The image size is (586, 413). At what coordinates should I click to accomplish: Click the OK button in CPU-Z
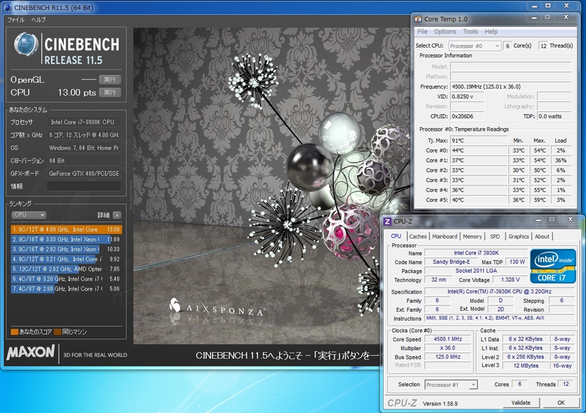(x=561, y=403)
